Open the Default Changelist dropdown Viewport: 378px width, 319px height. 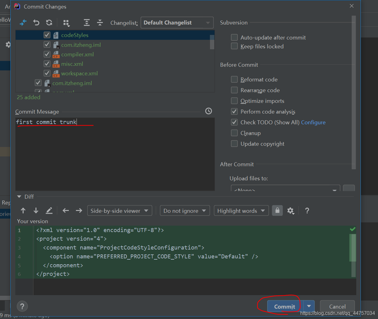177,23
